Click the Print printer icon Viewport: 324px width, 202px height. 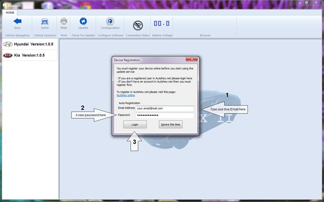pos(64,21)
